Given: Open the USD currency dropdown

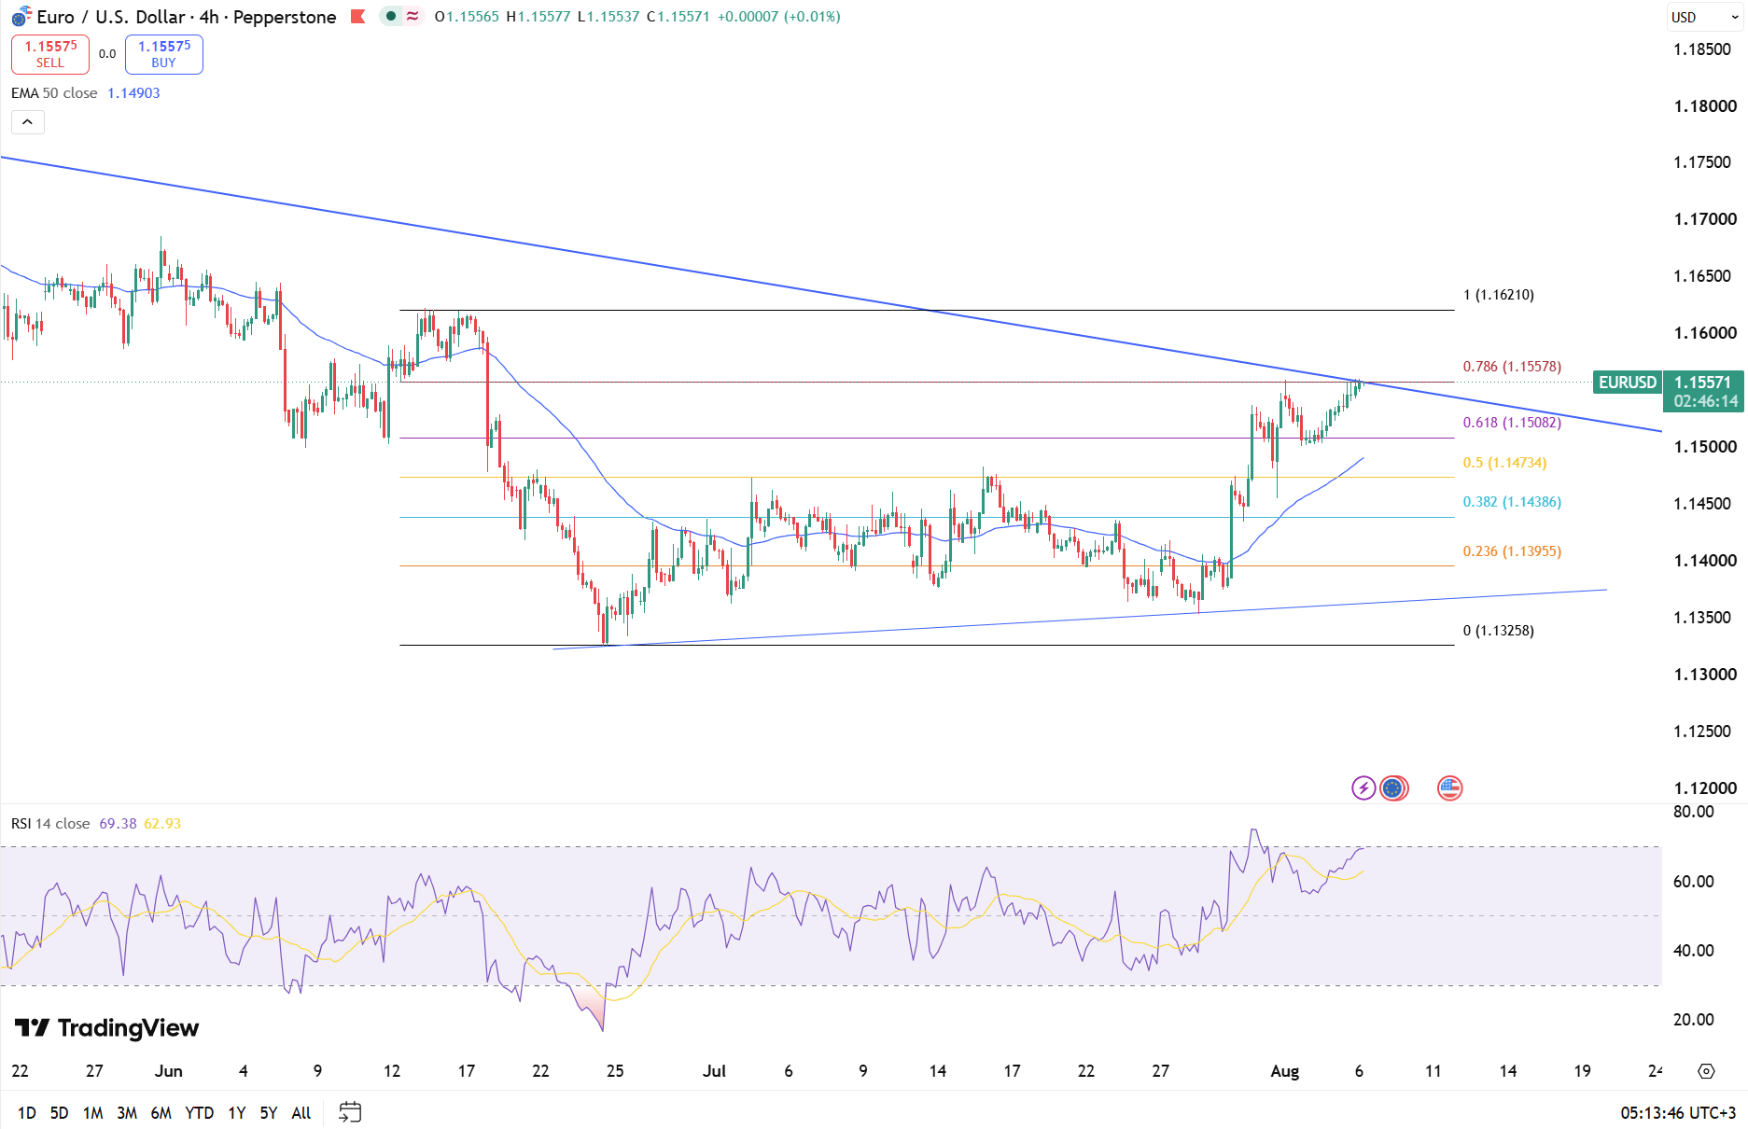Looking at the screenshot, I should pyautogui.click(x=1704, y=17).
